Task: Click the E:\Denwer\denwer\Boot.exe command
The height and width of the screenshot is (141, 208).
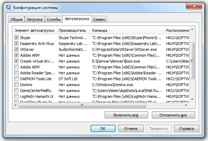Action: pyautogui.click(x=116, y=61)
